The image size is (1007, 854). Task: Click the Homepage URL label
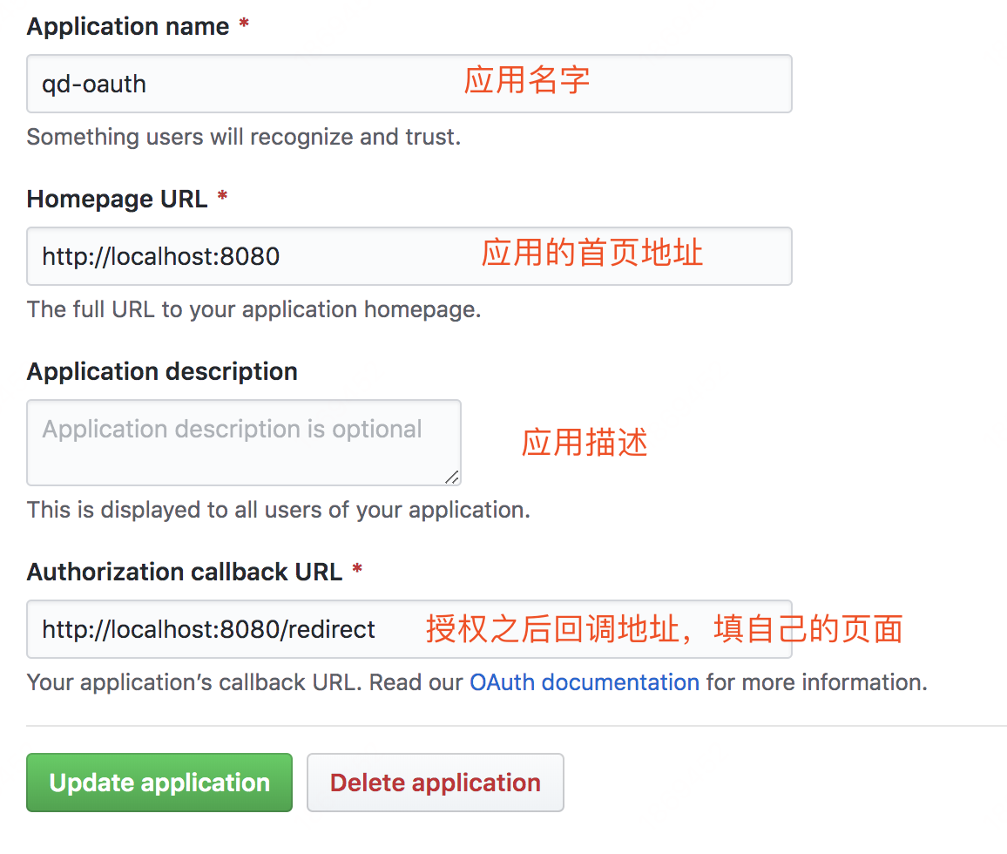(x=117, y=200)
